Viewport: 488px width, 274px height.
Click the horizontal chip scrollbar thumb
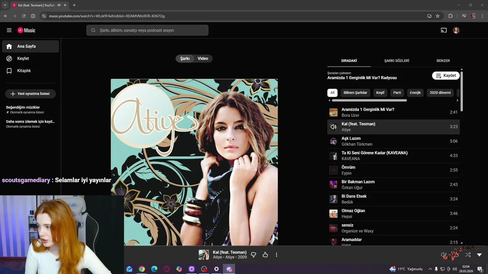coord(369,100)
